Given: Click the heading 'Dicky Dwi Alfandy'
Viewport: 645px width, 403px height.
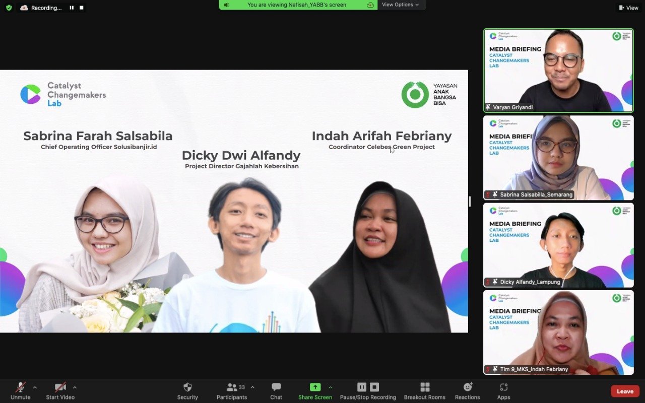Looking at the screenshot, I should click(x=241, y=155).
